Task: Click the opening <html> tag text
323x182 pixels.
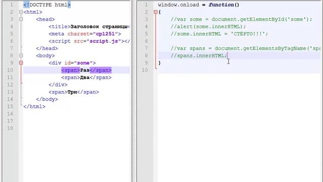Action: (x=33, y=12)
